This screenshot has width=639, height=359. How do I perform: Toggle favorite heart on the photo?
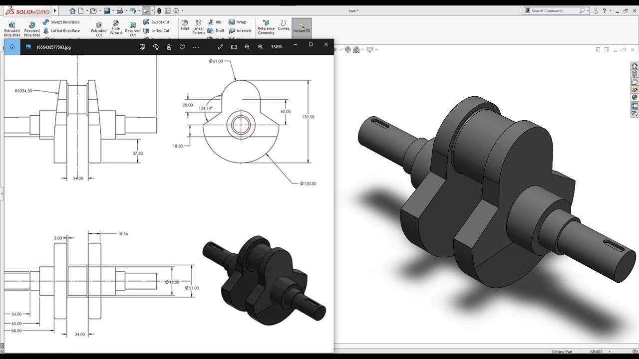[182, 47]
